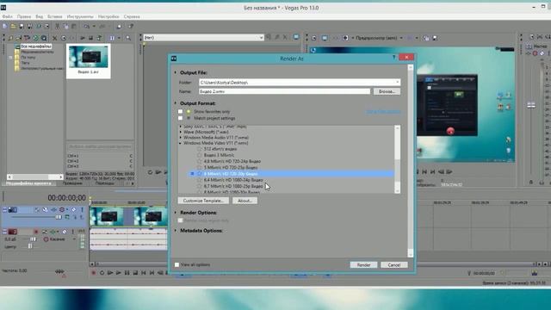Click the About... button

coord(245,201)
